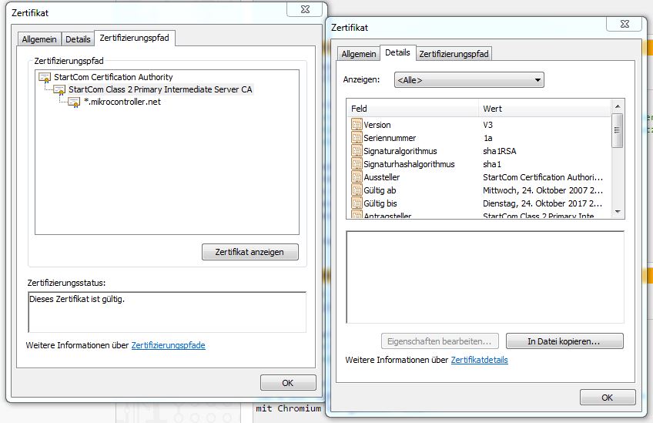Click the Wert column header
The height and width of the screenshot is (423, 653).
coord(544,109)
